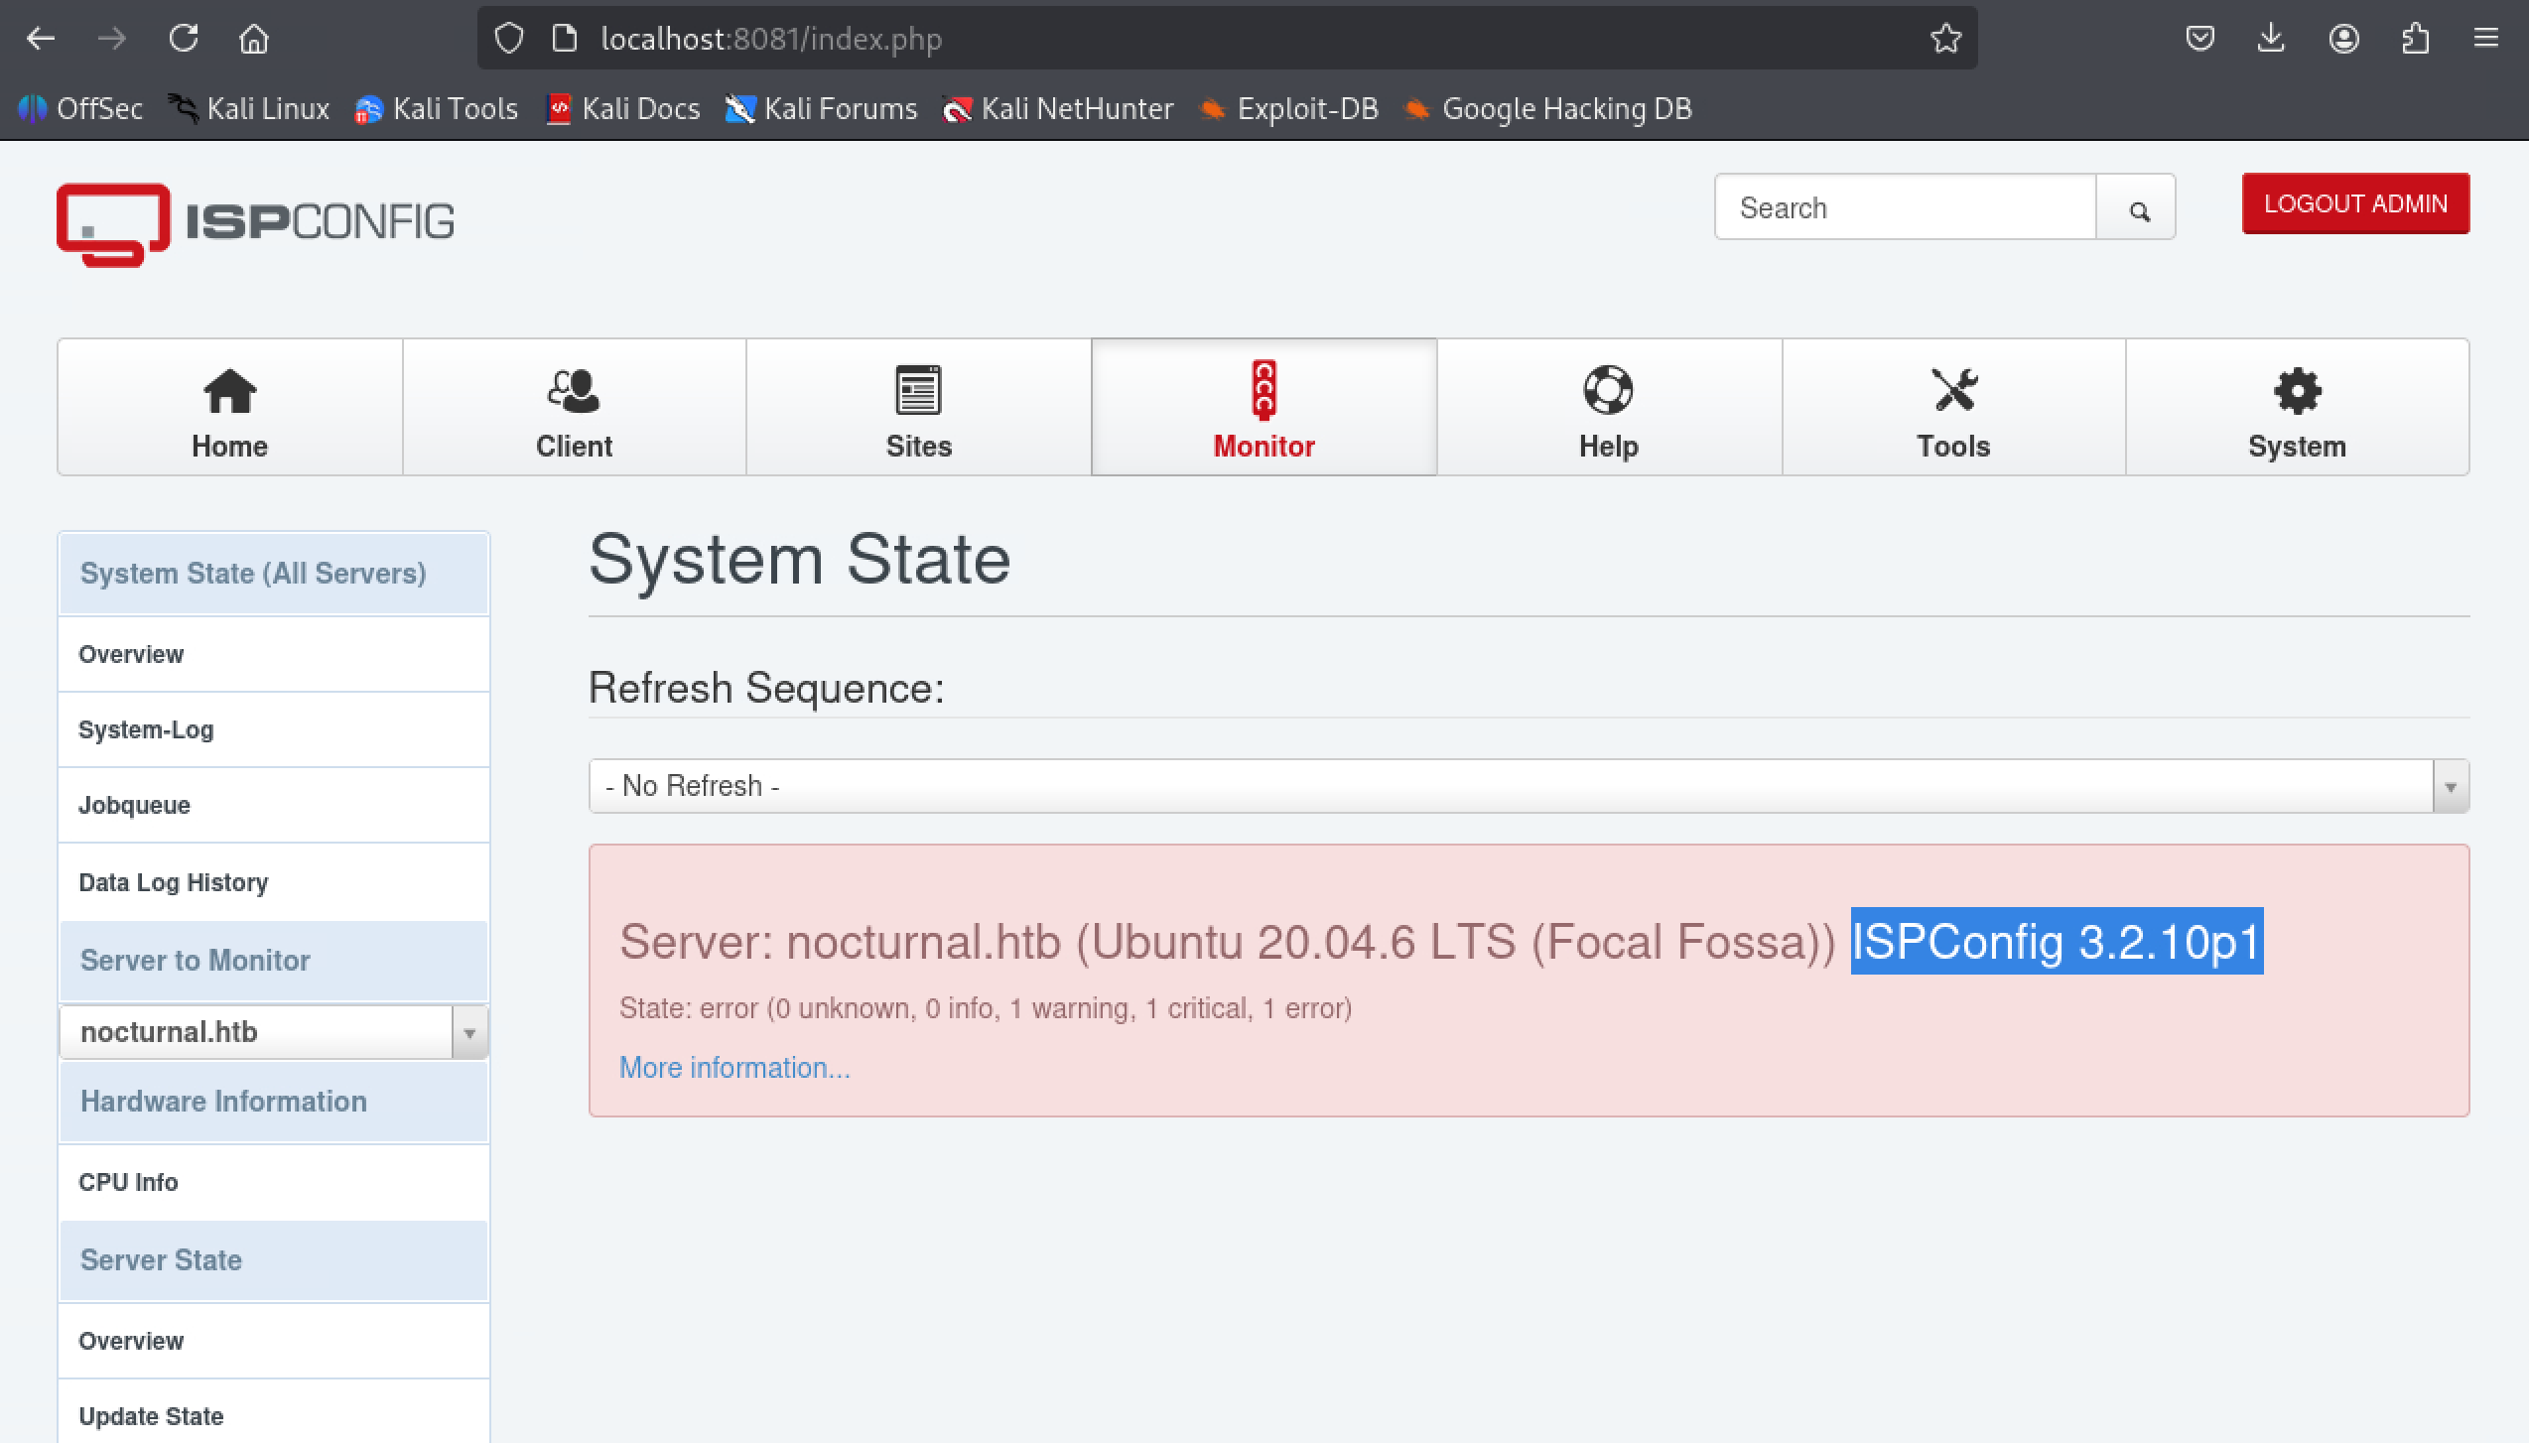Switch to the System tab label
The width and height of the screenshot is (2529, 1443).
tap(2298, 447)
